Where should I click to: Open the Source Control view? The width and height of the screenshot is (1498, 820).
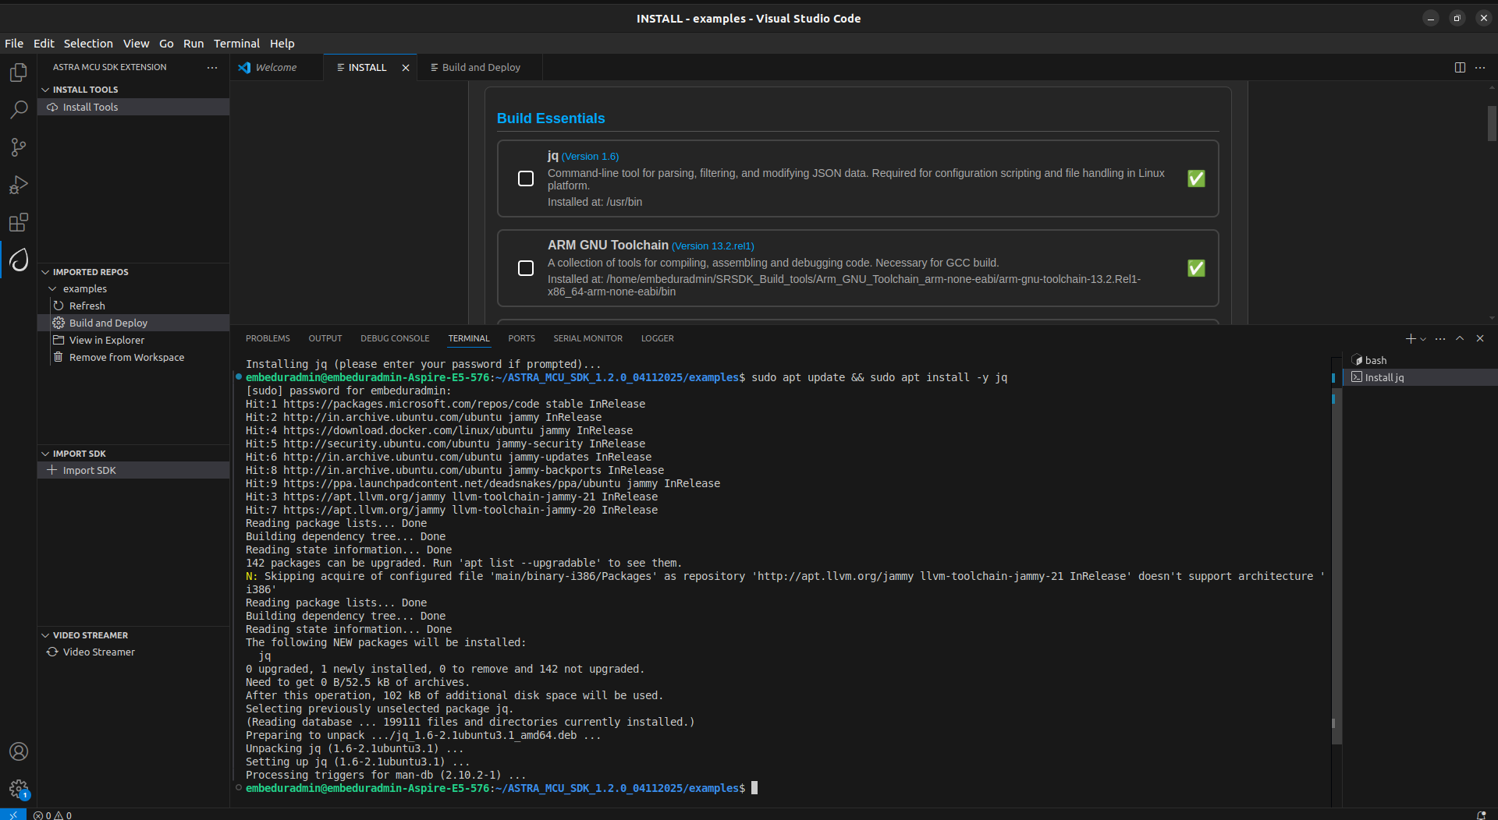(18, 147)
